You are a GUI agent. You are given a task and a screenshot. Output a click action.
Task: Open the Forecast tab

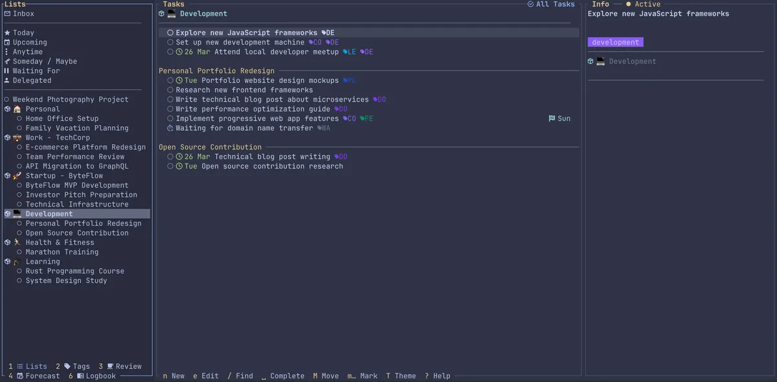click(34, 376)
